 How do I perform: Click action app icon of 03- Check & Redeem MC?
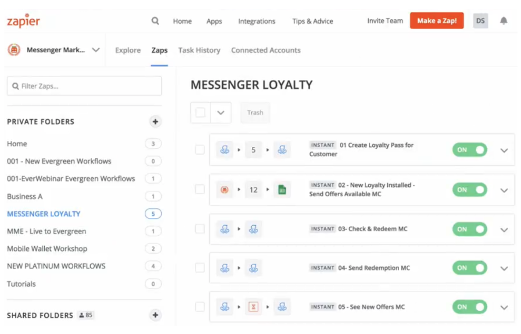pos(253,229)
